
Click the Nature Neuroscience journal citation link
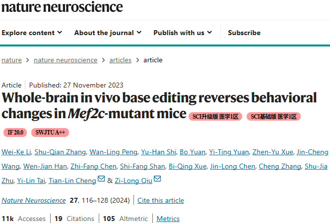pyautogui.click(x=34, y=200)
